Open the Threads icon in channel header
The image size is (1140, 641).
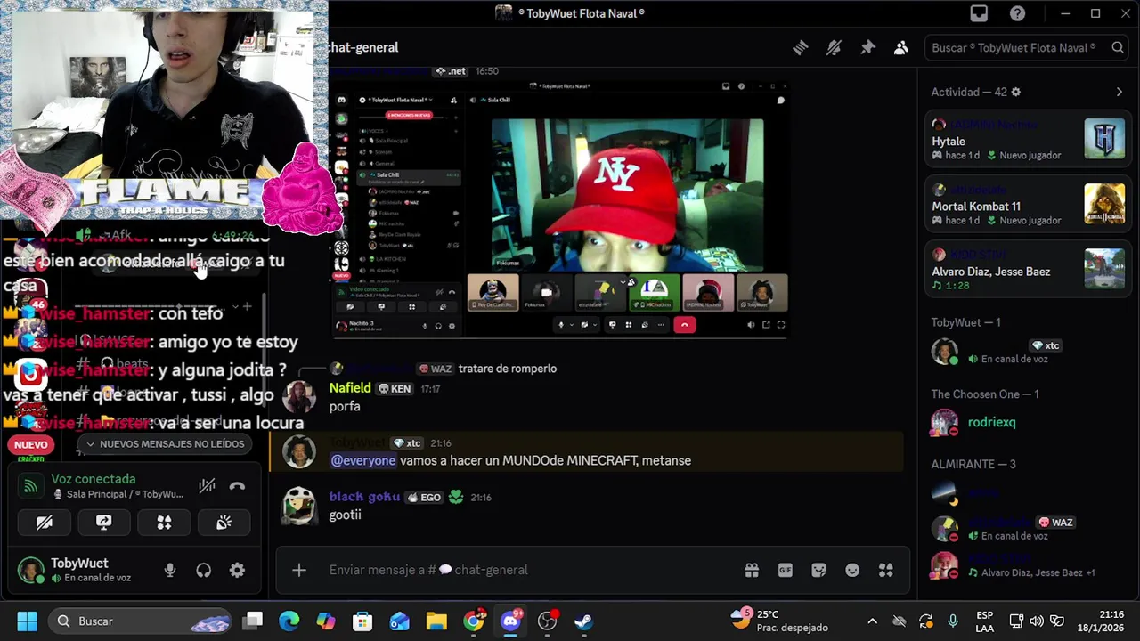click(800, 48)
